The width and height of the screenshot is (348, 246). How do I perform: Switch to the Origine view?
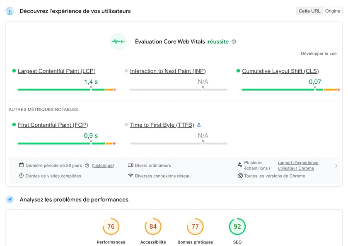(x=333, y=11)
